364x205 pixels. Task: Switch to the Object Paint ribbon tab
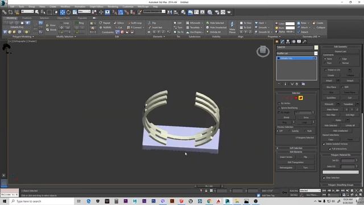click(x=63, y=18)
